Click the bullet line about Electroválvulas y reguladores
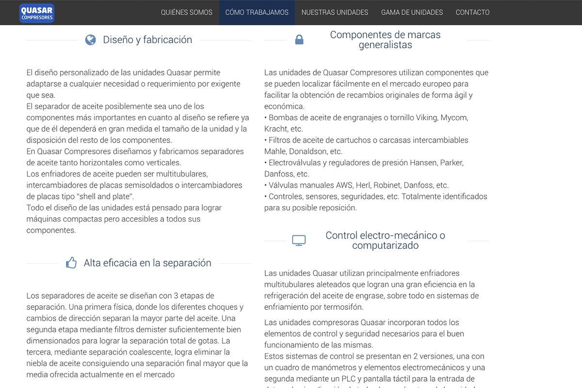This screenshot has height=388, width=582. click(x=364, y=168)
